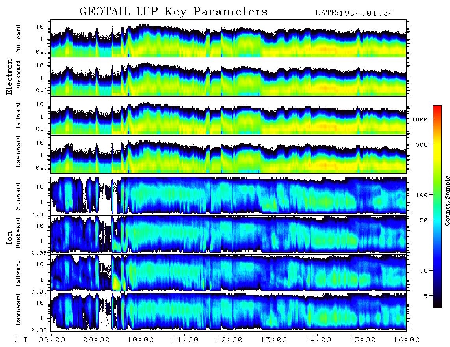Click inside the Electron Sunward spectrogram panel
Viewport: 450px width, 347px height.
coord(229,39)
